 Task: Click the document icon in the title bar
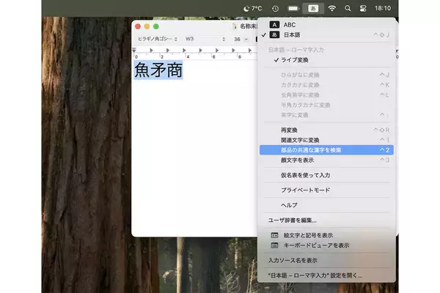pos(235,26)
